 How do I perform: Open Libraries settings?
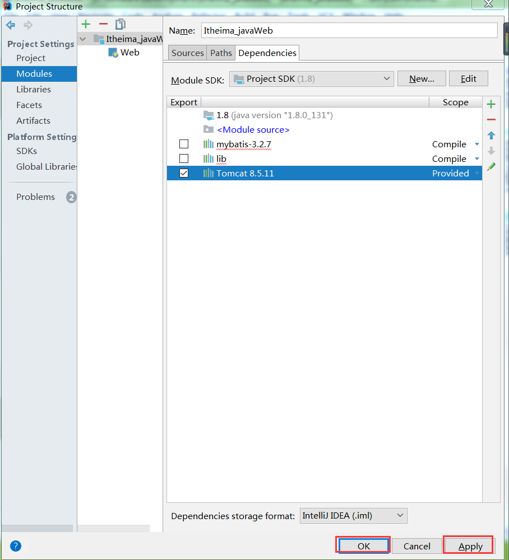click(x=34, y=89)
